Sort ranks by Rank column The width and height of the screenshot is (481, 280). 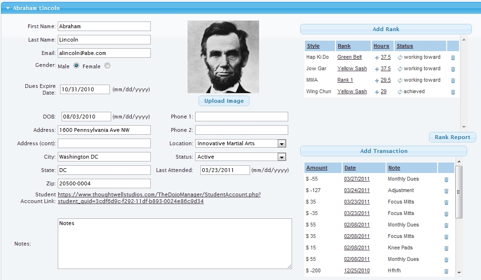pos(344,46)
